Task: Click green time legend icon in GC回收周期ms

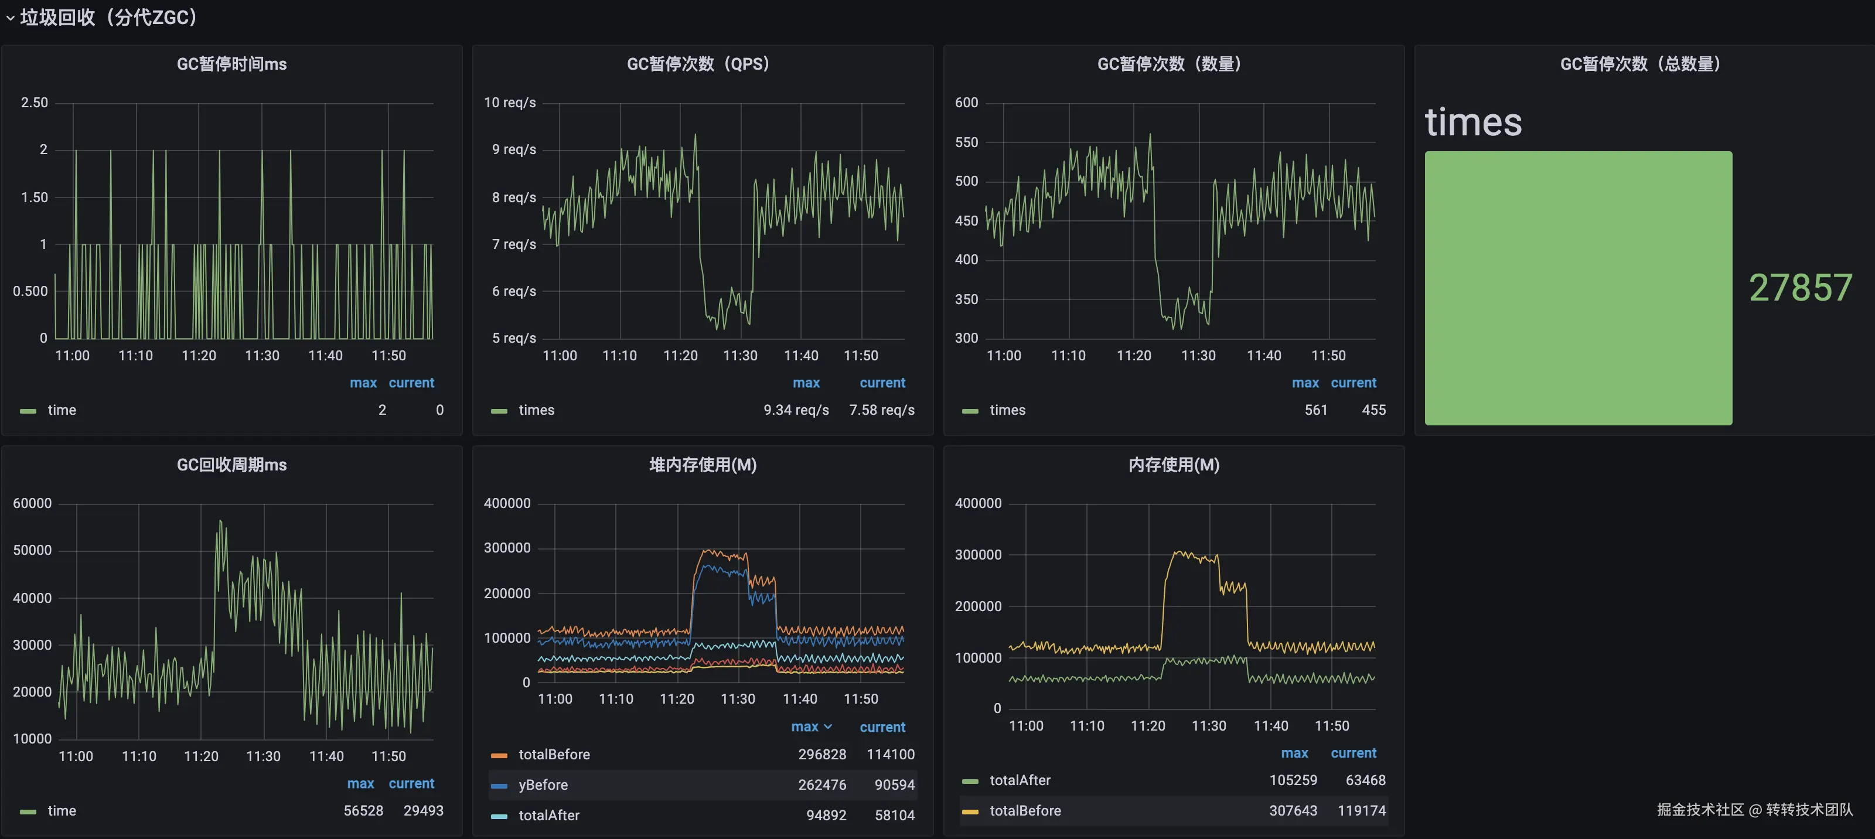Action: coord(28,811)
